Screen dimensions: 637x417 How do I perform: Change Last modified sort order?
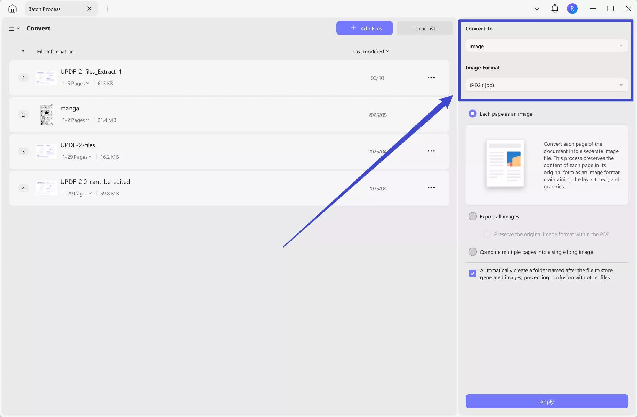click(x=371, y=52)
